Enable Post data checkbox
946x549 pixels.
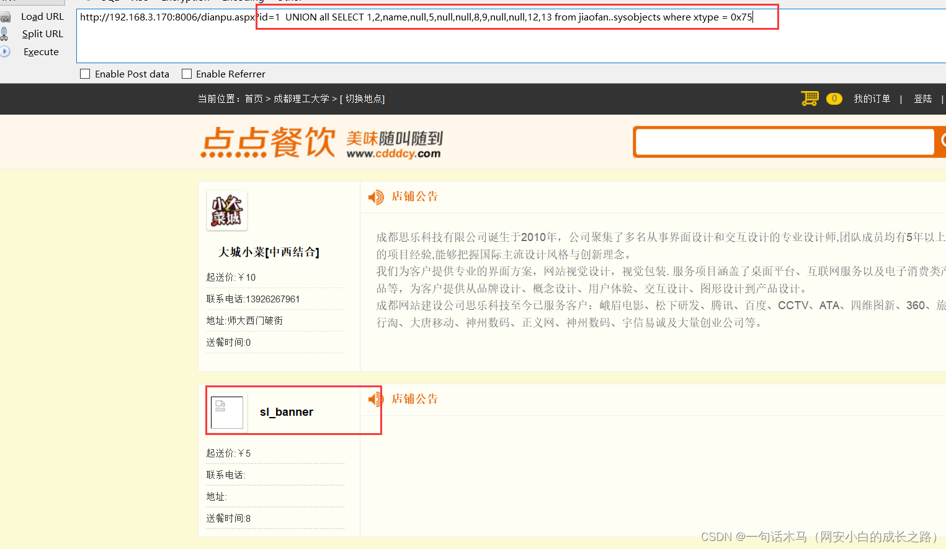point(85,74)
